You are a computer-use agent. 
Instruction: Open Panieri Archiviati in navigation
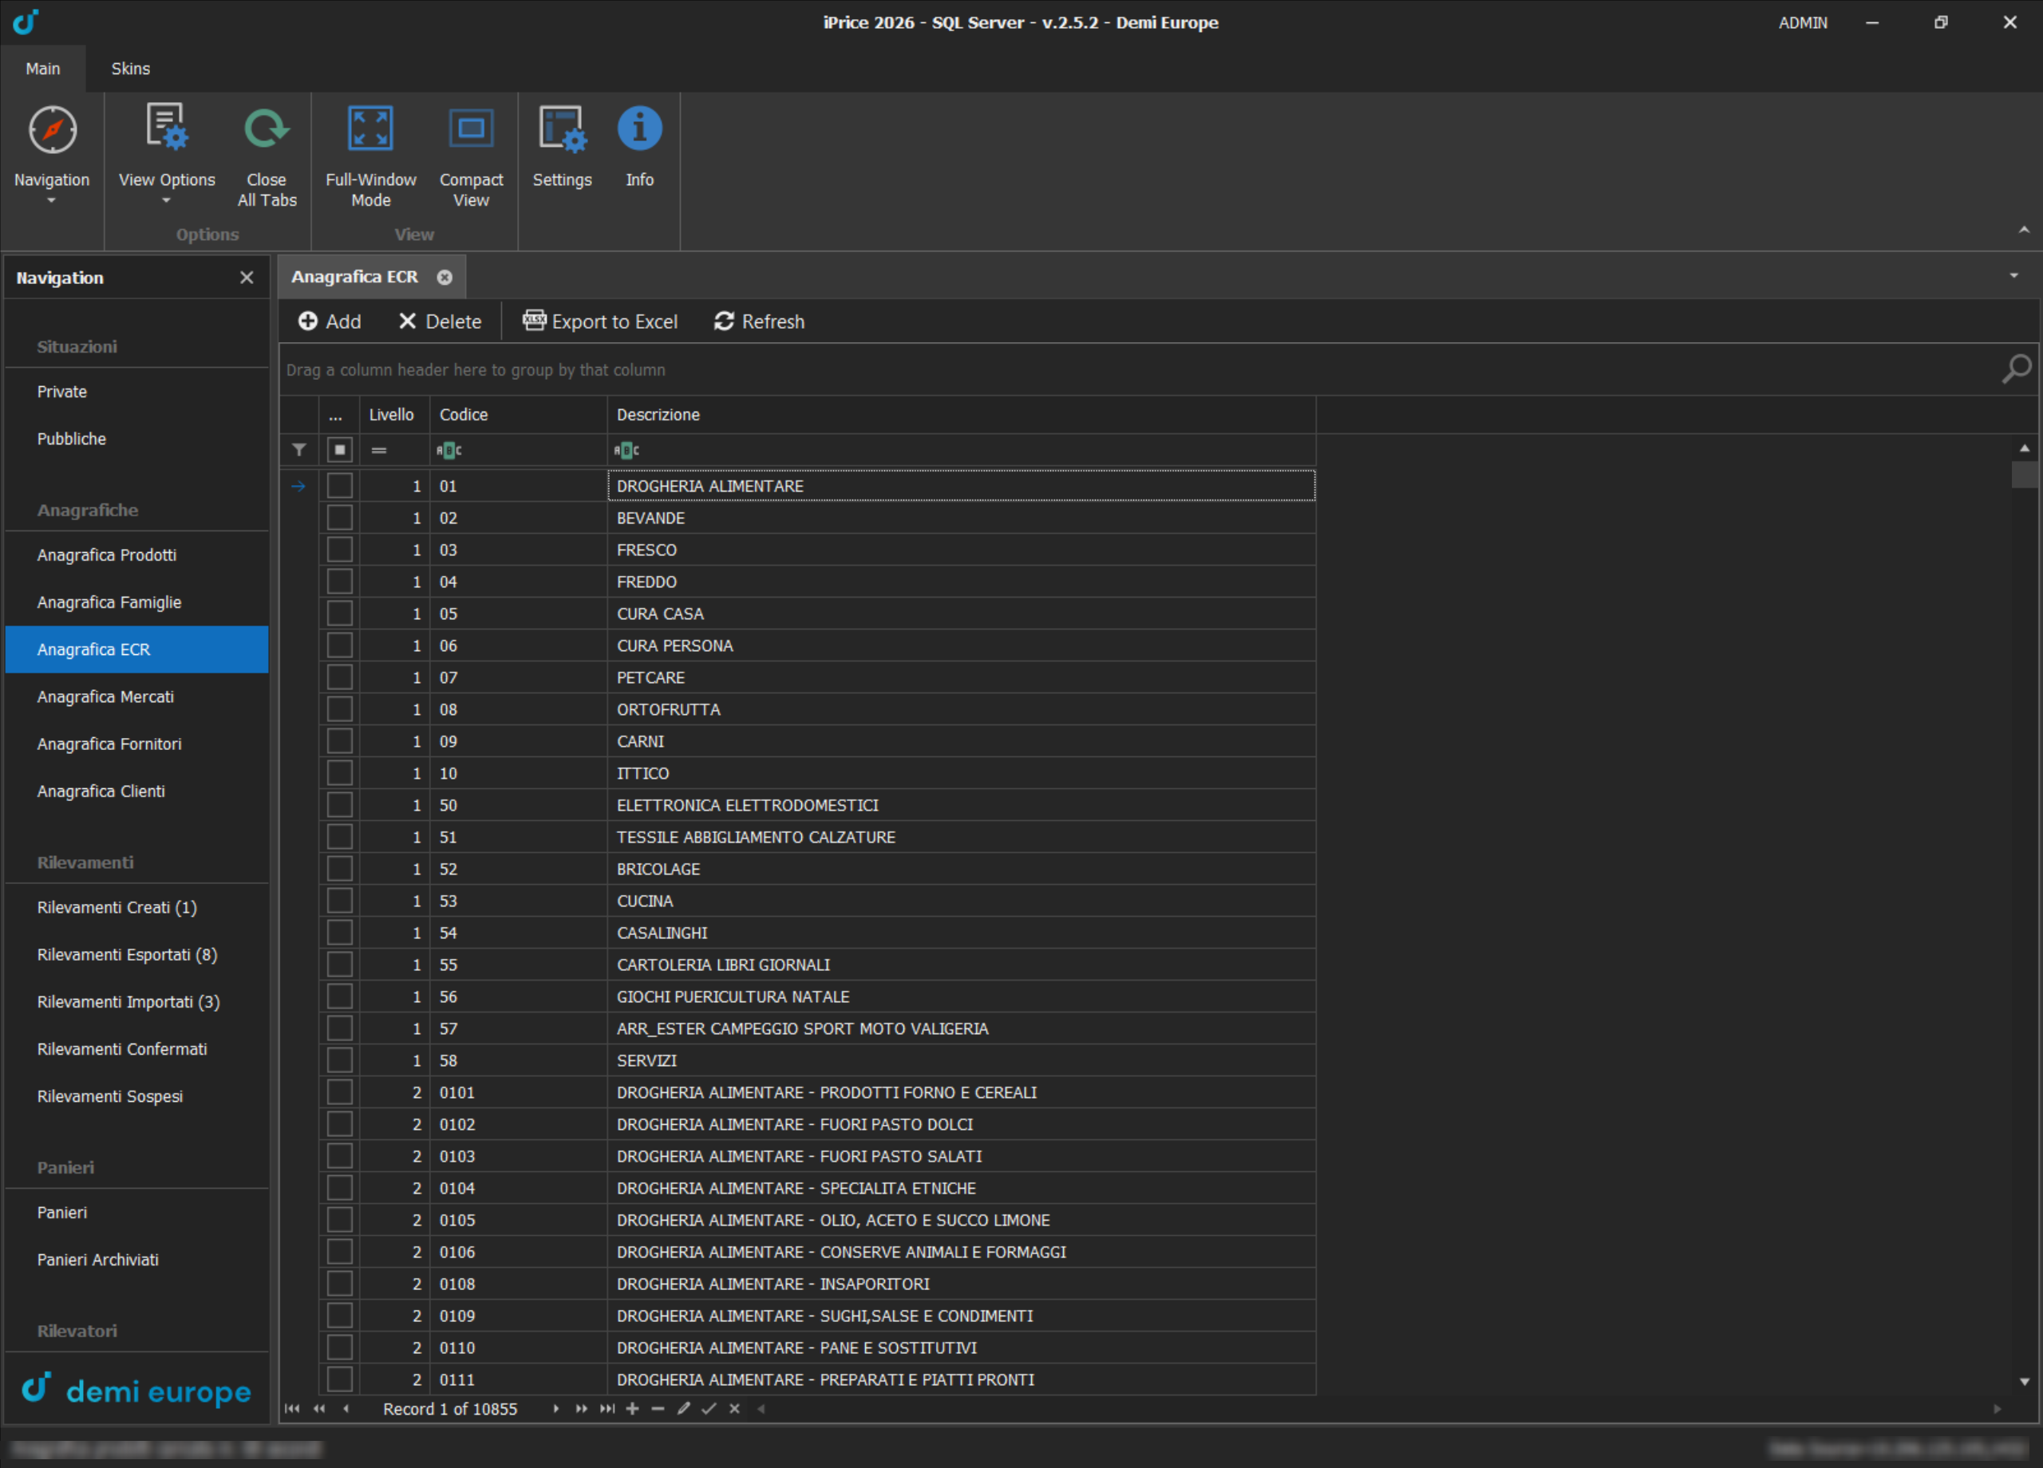tap(137, 1259)
